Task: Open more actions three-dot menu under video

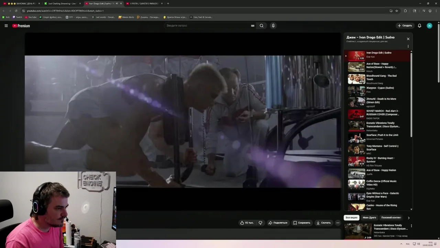Action: coord(338,223)
